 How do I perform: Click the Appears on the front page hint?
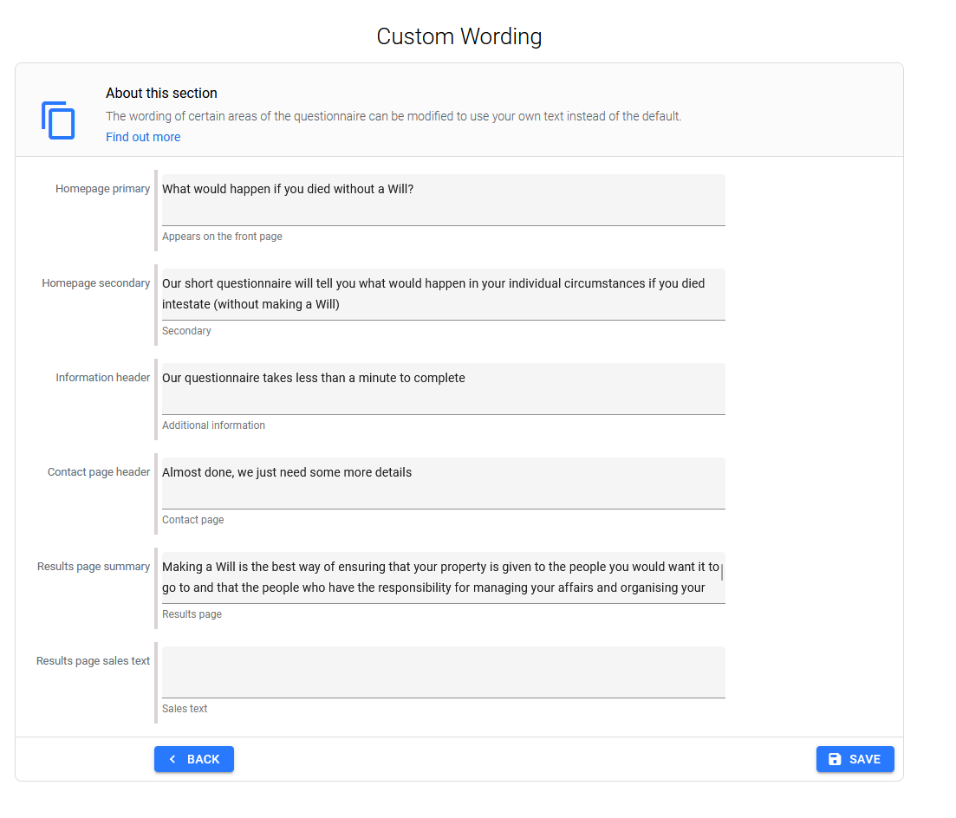222,237
